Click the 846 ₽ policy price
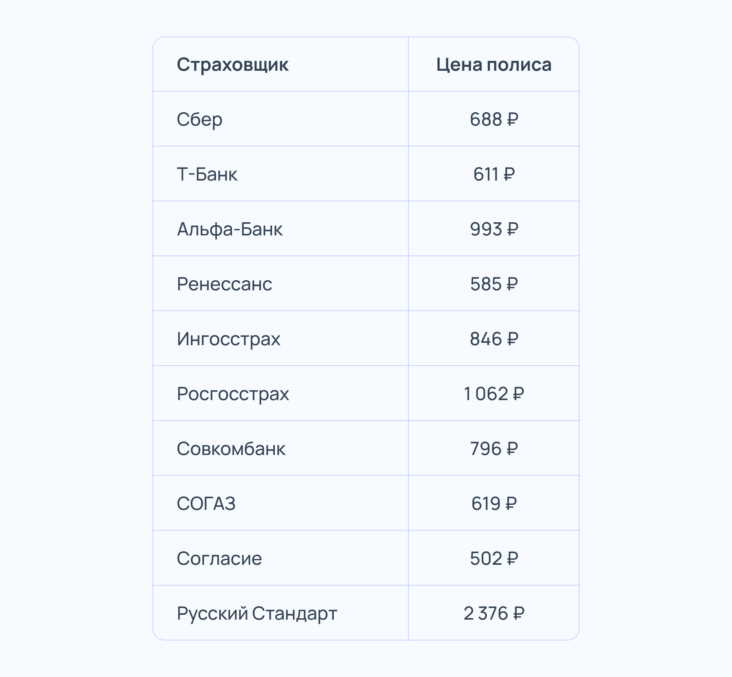Viewport: 732px width, 677px height. click(x=493, y=339)
